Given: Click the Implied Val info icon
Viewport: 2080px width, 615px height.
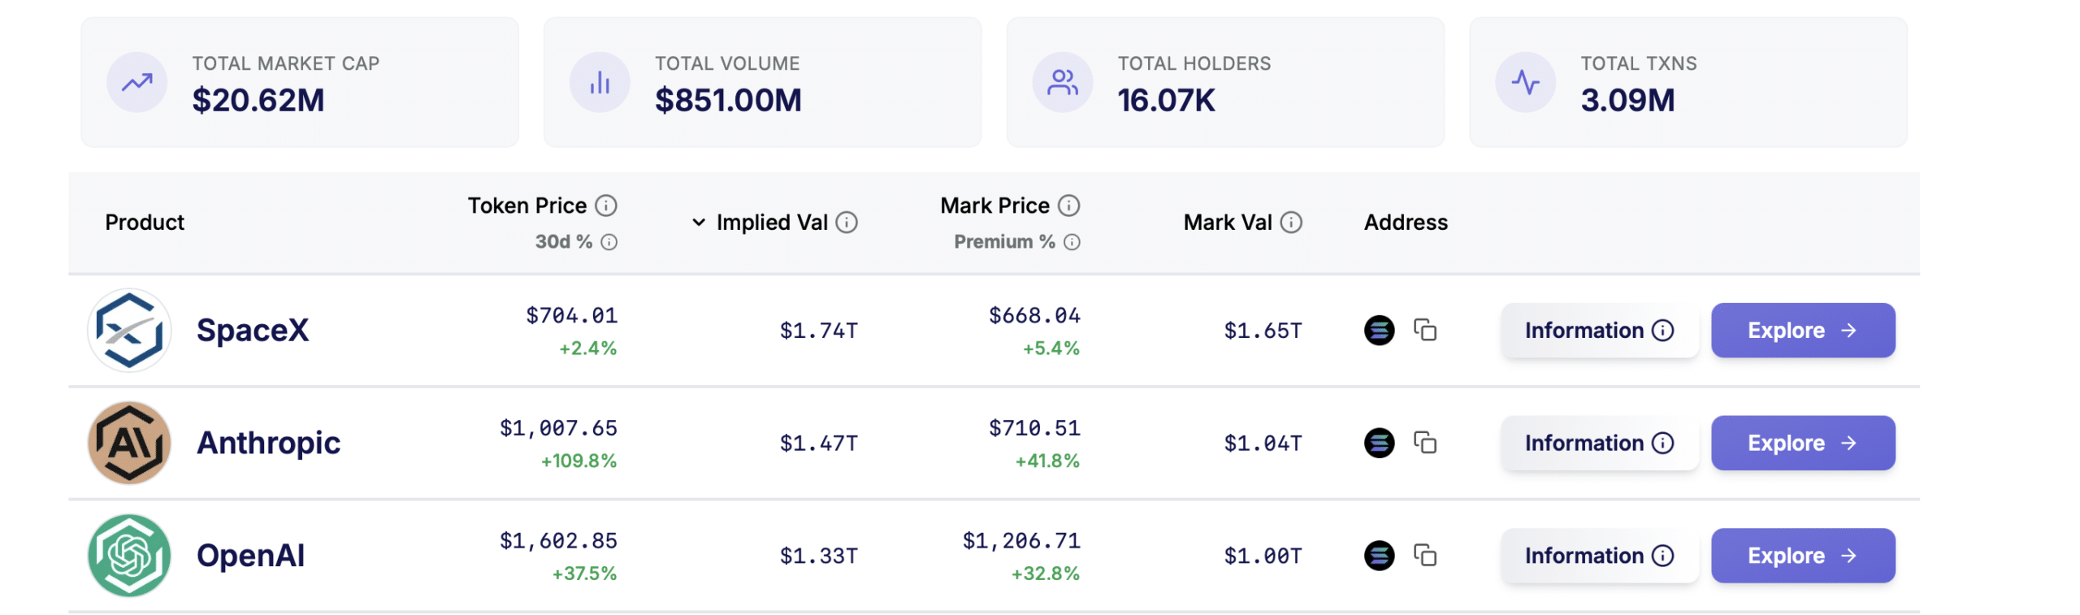Looking at the screenshot, I should [x=847, y=222].
